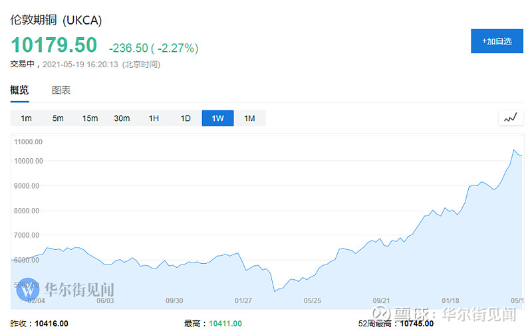Choose the 1D chart interval

(186, 118)
